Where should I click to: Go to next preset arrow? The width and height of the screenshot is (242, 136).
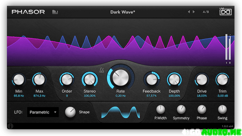(x=194, y=12)
